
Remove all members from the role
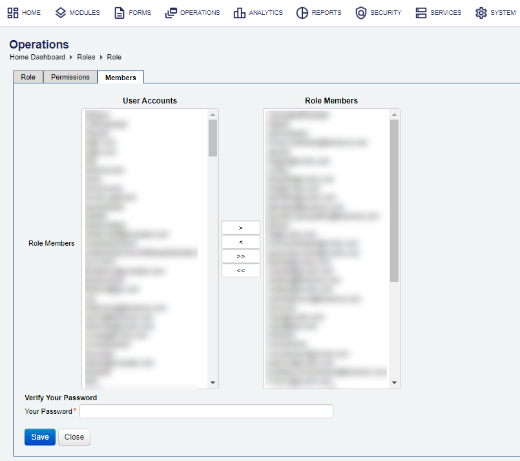pyautogui.click(x=240, y=270)
